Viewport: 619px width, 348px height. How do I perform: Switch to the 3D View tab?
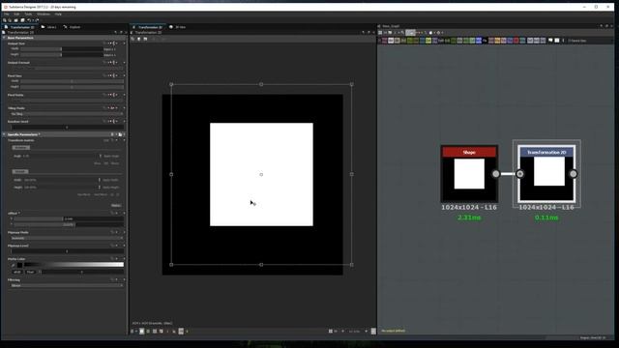pyautogui.click(x=178, y=27)
